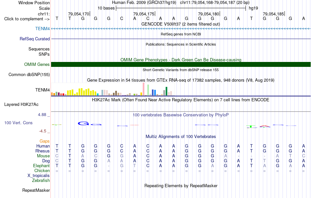This screenshot has height=198, width=311.
Task: Click the Elephant alignment row label
Action: pyautogui.click(x=42, y=166)
